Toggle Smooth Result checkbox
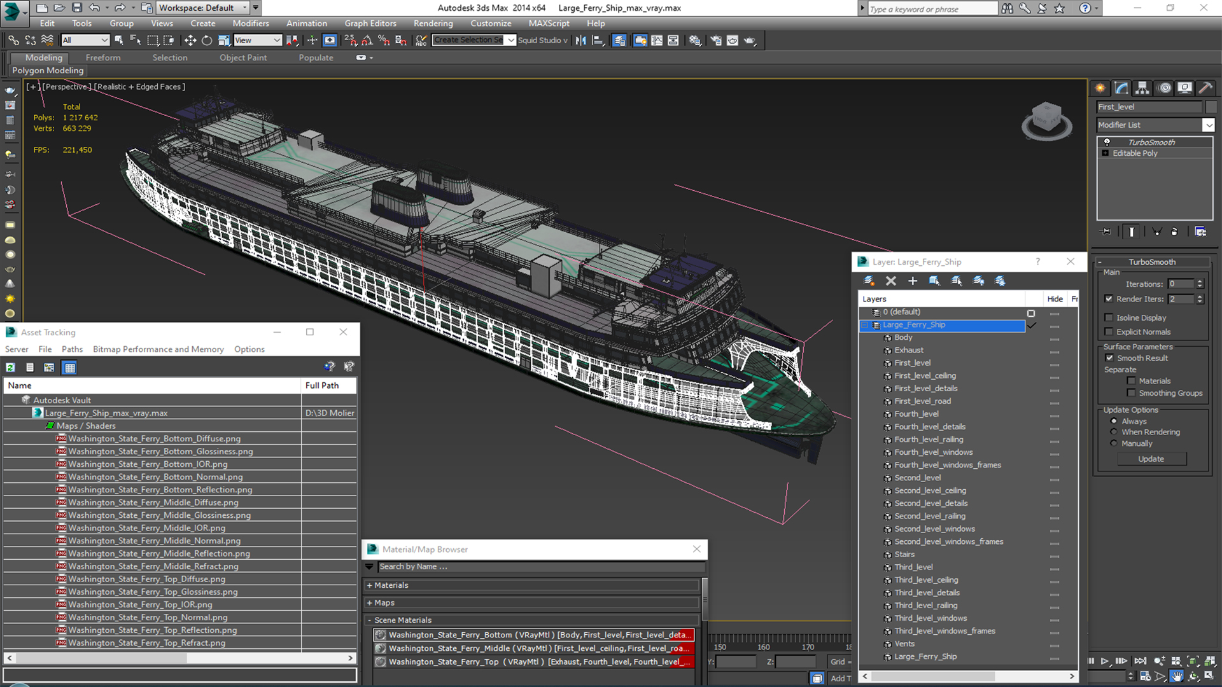 (1109, 358)
